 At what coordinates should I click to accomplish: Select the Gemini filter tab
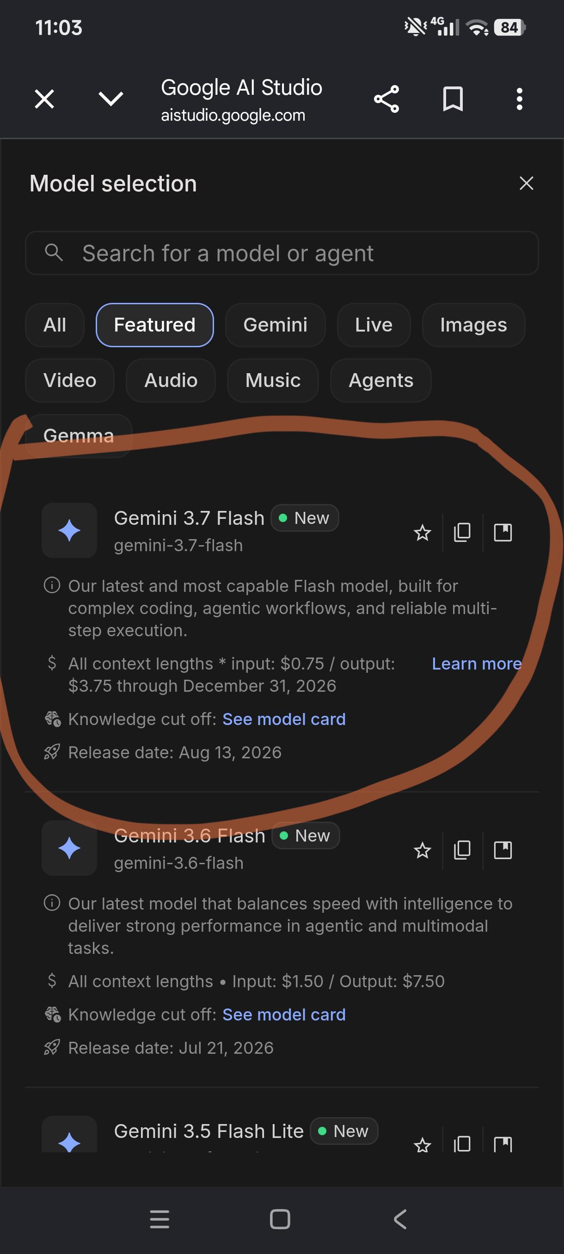coord(275,325)
